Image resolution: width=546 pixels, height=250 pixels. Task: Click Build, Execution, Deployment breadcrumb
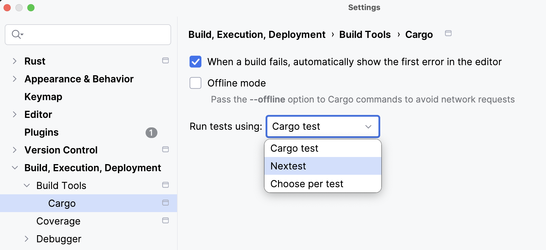tap(257, 34)
